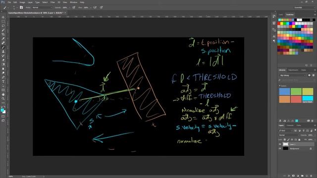This screenshot has height=178, width=317.
Task: Collapse the Colors section in Libraries
Action: tap(280, 86)
